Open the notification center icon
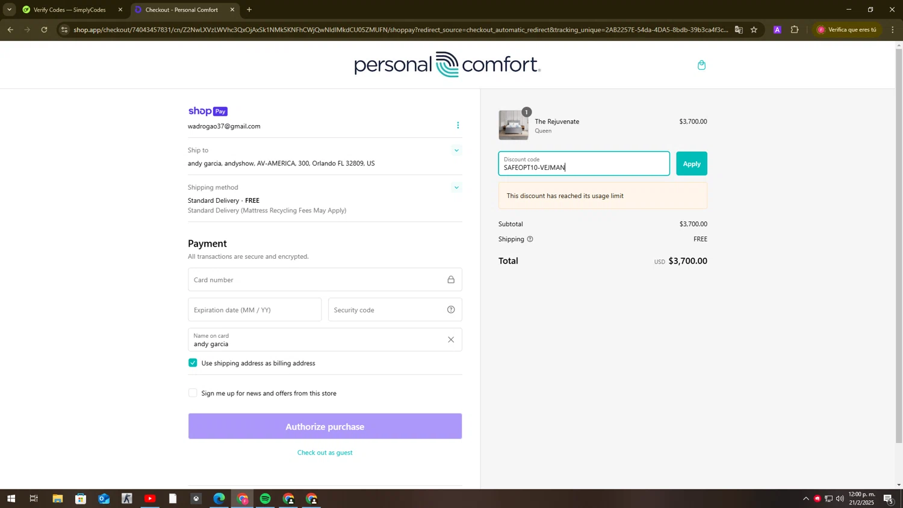Viewport: 903px width, 508px height. pyautogui.click(x=889, y=499)
